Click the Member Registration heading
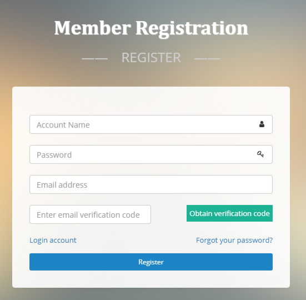Screen dimensions: 306x300 click(151, 28)
